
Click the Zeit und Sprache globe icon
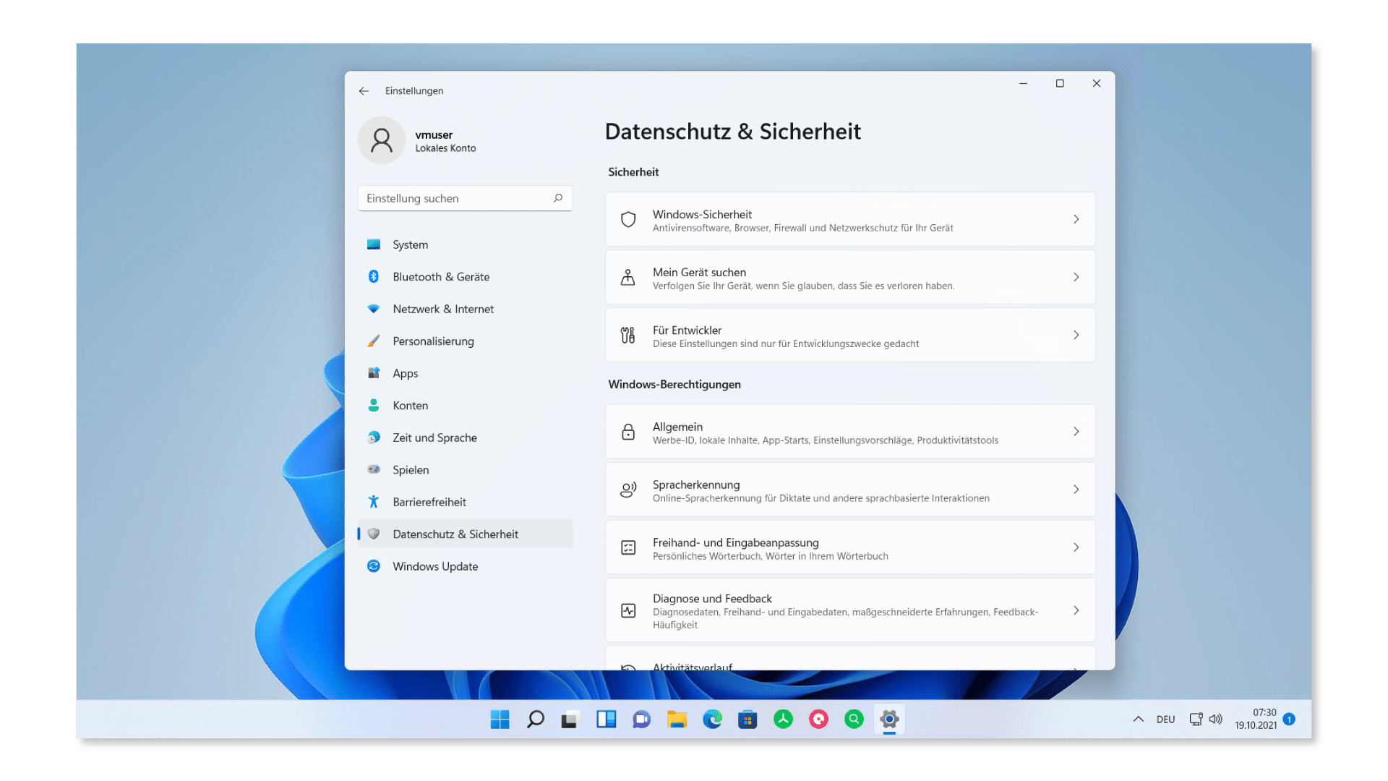(x=374, y=438)
